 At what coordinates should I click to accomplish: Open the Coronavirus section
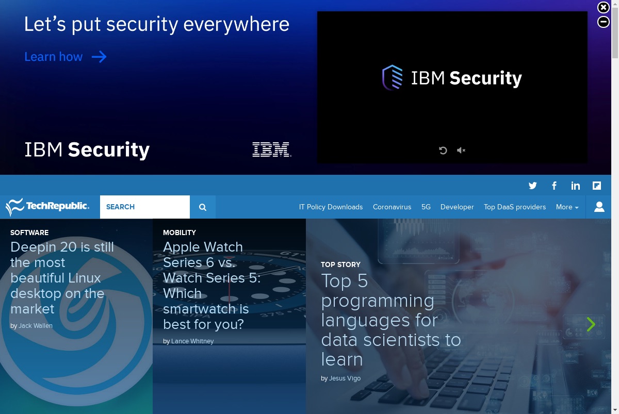point(392,207)
